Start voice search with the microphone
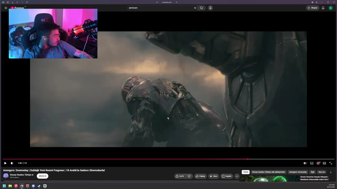The width and height of the screenshot is (337, 189). [210, 8]
